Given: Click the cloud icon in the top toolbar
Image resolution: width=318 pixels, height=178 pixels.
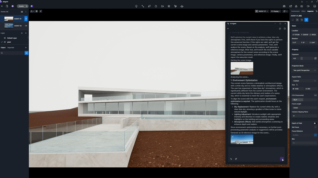Looking at the screenshot, I should [182, 6].
